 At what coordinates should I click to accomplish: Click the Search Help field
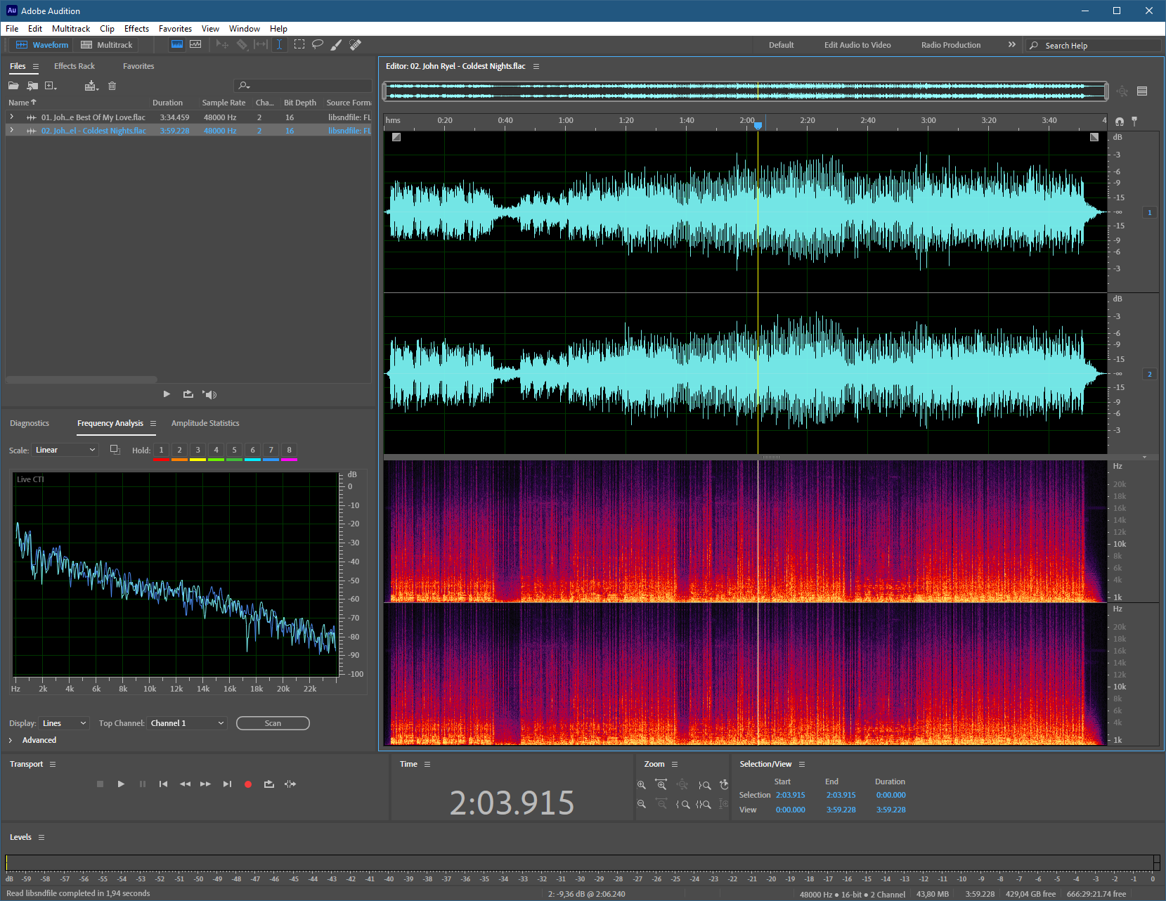point(1093,45)
